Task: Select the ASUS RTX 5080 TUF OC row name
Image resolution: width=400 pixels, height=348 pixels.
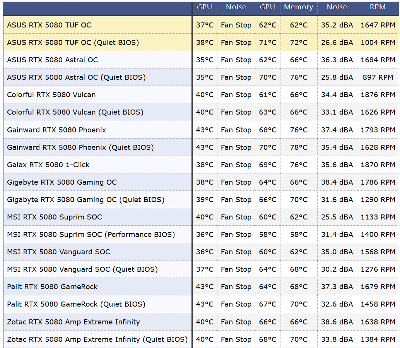Action: [x=49, y=25]
